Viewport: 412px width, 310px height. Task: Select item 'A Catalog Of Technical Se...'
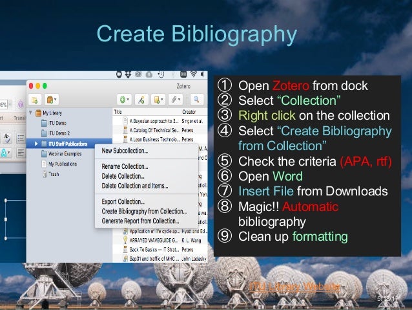154,130
